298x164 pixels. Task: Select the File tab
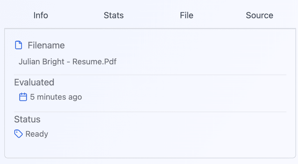(186, 15)
